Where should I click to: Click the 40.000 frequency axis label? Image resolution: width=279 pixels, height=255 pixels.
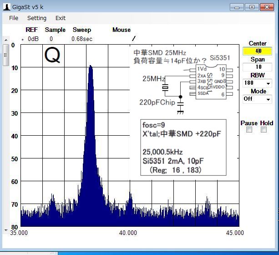click(128, 233)
